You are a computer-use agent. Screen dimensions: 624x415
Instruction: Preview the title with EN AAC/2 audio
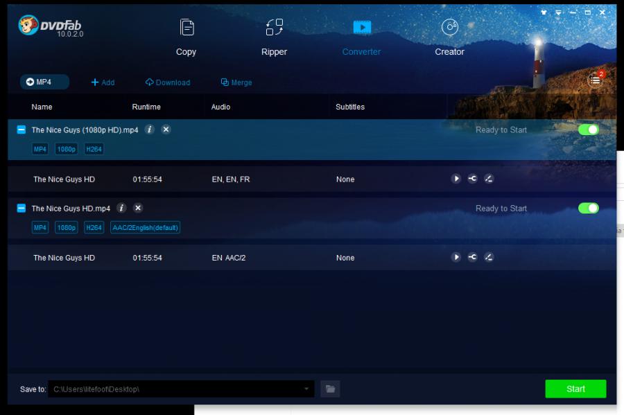(x=456, y=257)
